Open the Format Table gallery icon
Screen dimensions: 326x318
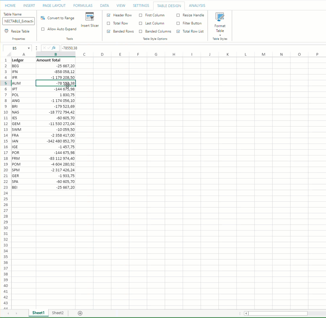(x=220, y=17)
